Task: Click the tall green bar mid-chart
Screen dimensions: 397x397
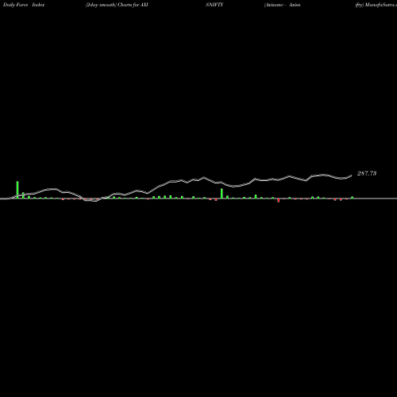Action: 222,194
